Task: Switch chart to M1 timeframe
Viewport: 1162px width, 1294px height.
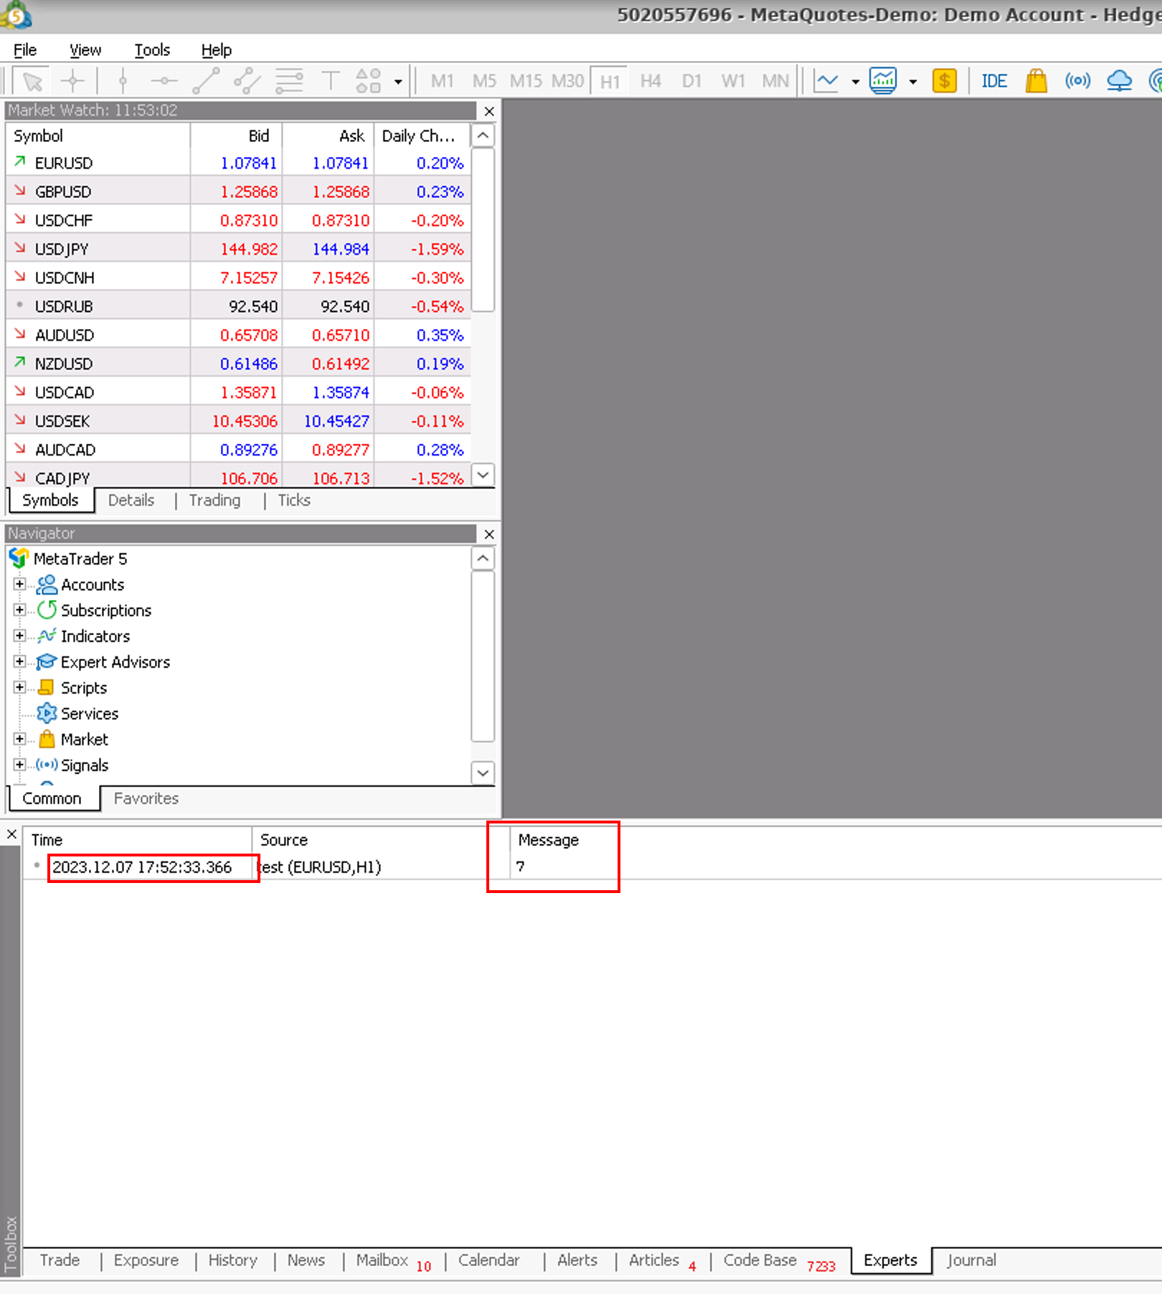Action: pyautogui.click(x=443, y=81)
